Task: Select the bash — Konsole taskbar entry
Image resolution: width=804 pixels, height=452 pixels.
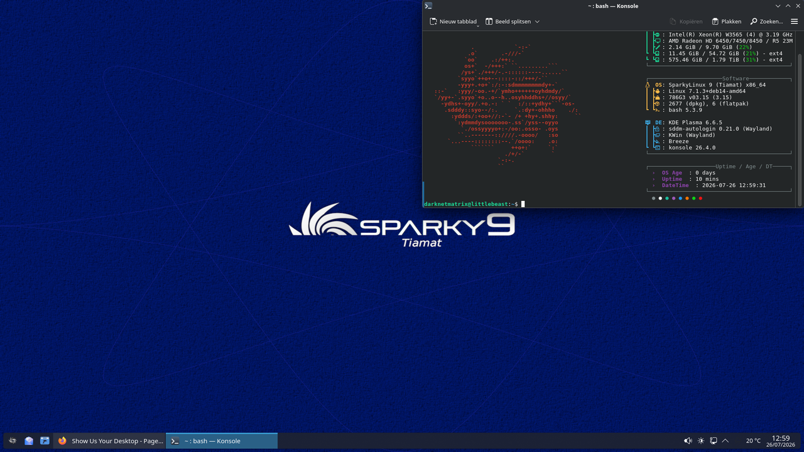Action: [x=222, y=441]
